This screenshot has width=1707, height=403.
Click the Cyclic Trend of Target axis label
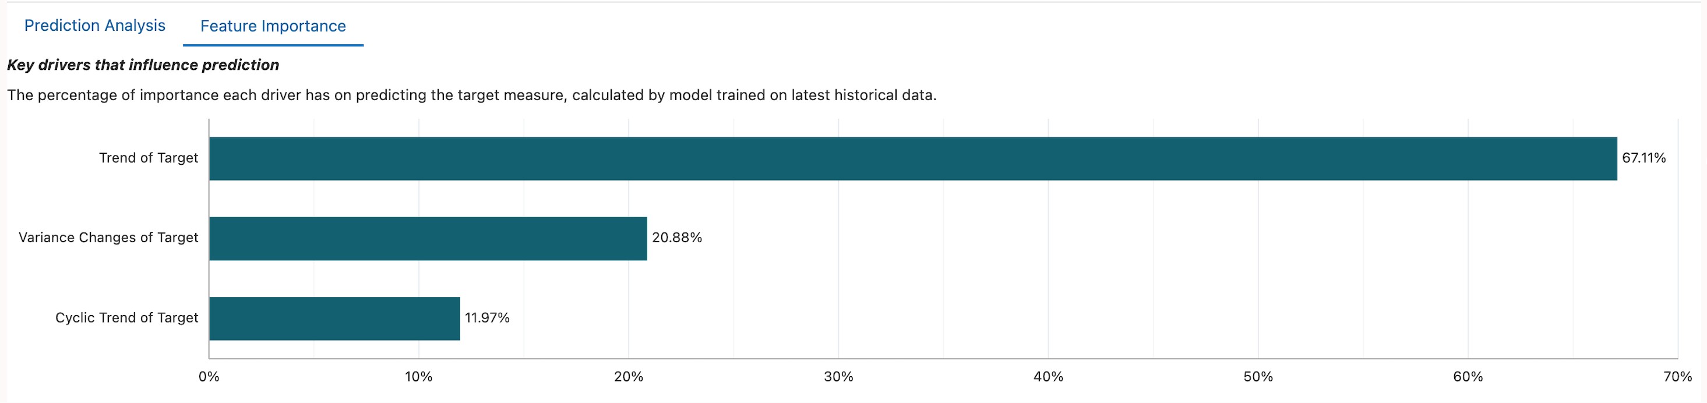pyautogui.click(x=126, y=317)
